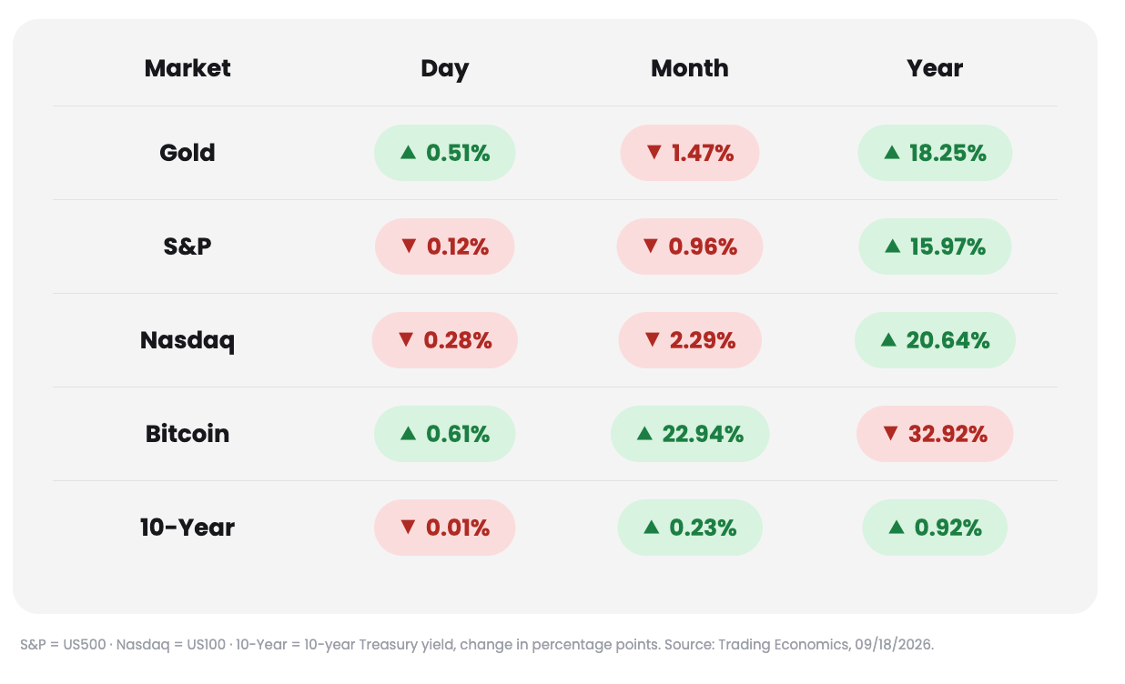Select the Day column header
Image resolution: width=1125 pixels, height=684 pixels.
[444, 68]
